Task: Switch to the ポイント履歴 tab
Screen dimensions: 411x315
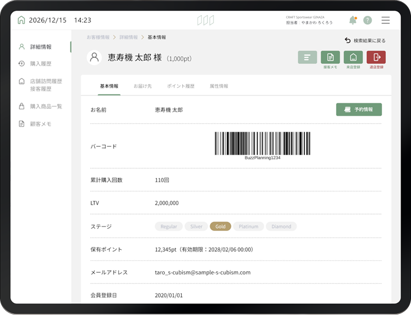Action: [180, 86]
